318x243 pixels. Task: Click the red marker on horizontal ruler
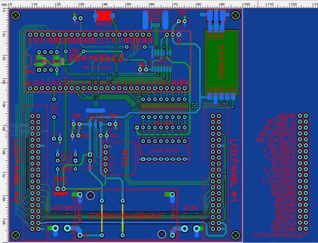click(258, 4)
